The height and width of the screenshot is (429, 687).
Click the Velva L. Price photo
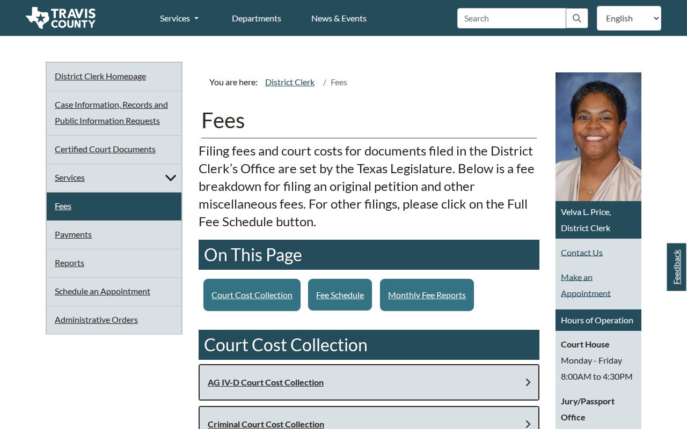tap(598, 137)
